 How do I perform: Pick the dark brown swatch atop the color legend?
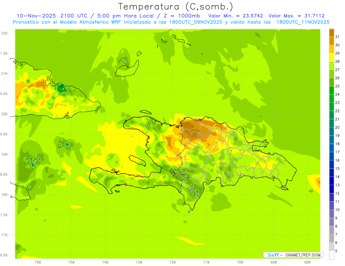331,32
